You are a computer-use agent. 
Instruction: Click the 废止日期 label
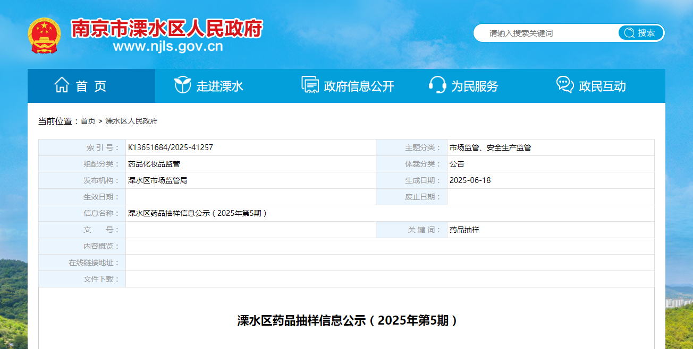(x=423, y=197)
